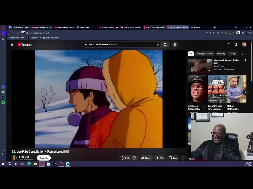Switch to the What Happened To That tab
The height and width of the screenshot is (189, 253).
coord(42,27)
